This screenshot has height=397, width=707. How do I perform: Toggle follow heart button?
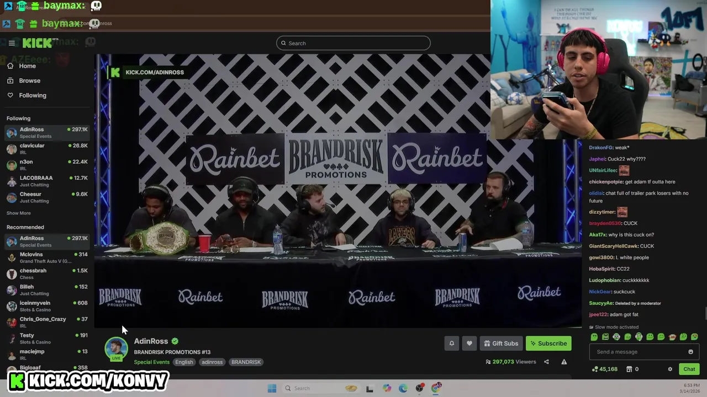(x=469, y=344)
